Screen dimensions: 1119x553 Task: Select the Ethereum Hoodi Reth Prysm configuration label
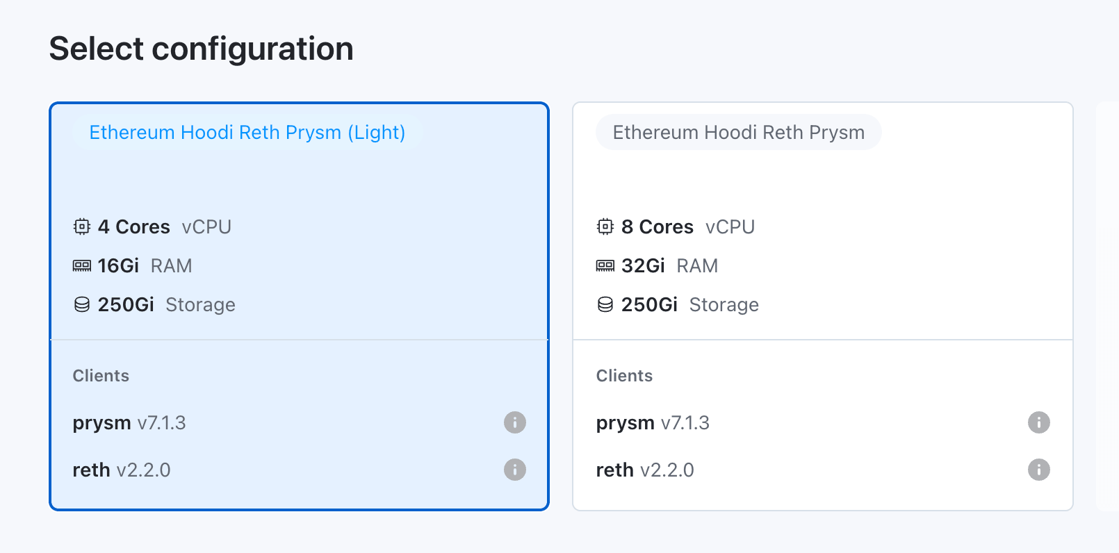tap(739, 132)
